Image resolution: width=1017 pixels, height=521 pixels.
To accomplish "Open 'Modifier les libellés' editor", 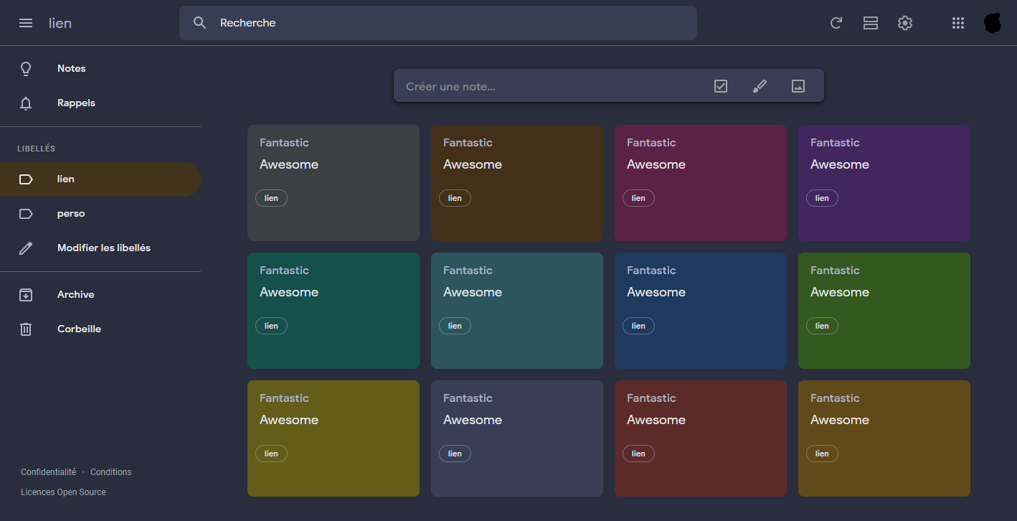I will [104, 247].
